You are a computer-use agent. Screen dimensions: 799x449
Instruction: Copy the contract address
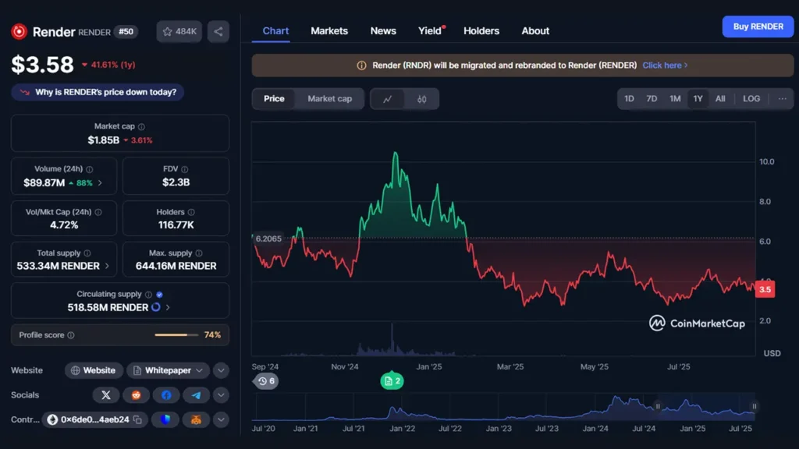pyautogui.click(x=137, y=419)
